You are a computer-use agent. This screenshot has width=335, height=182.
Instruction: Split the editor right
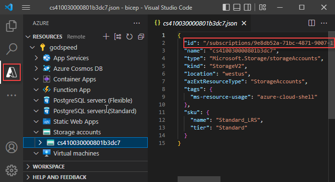pyautogui.click(x=312, y=23)
